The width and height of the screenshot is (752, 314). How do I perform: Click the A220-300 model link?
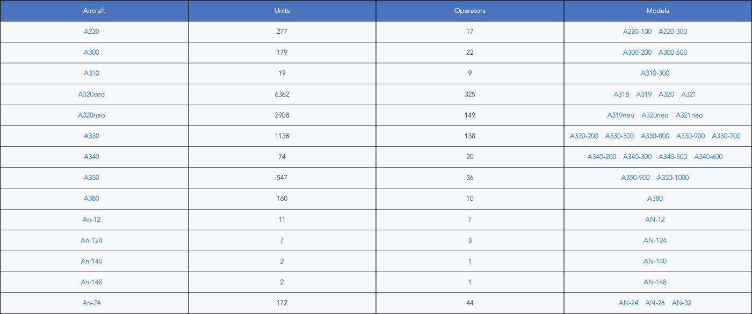[673, 32]
